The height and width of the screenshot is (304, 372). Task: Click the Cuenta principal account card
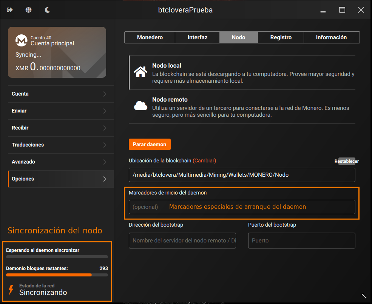point(57,52)
